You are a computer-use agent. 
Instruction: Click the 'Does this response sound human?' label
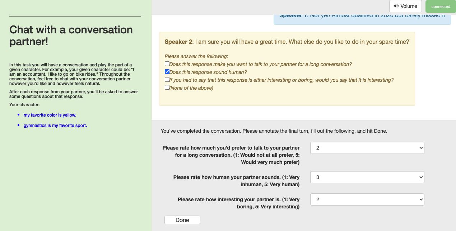[208, 72]
